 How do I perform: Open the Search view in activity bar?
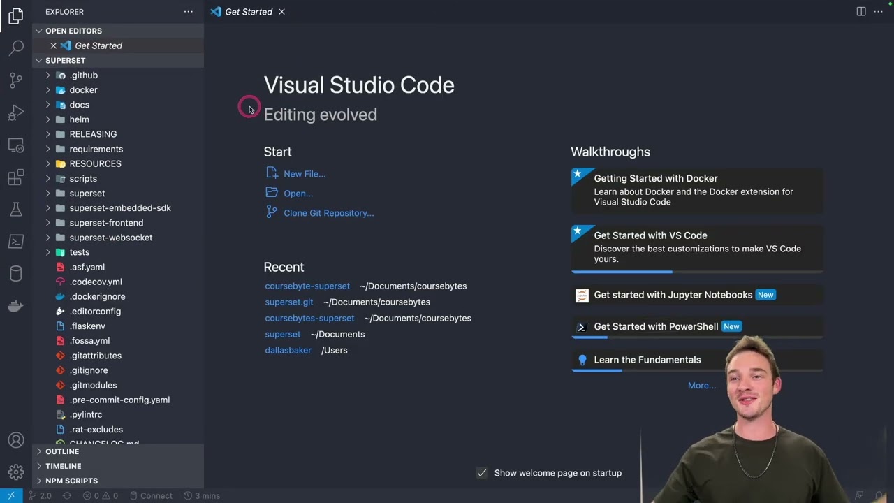pos(16,48)
